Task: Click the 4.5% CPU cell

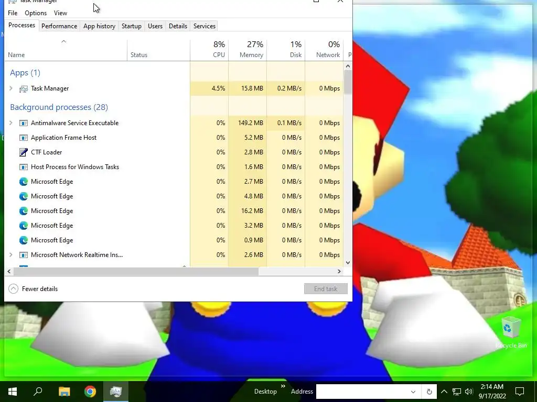Action: pyautogui.click(x=209, y=88)
